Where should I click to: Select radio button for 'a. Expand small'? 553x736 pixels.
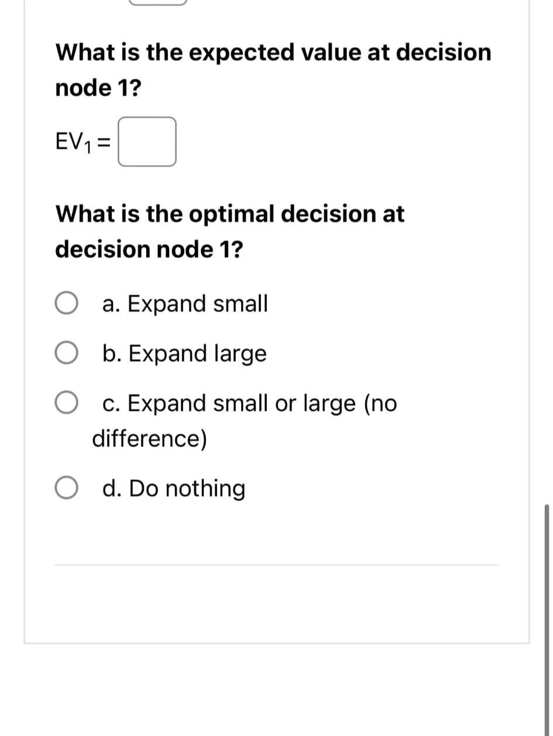click(x=66, y=304)
